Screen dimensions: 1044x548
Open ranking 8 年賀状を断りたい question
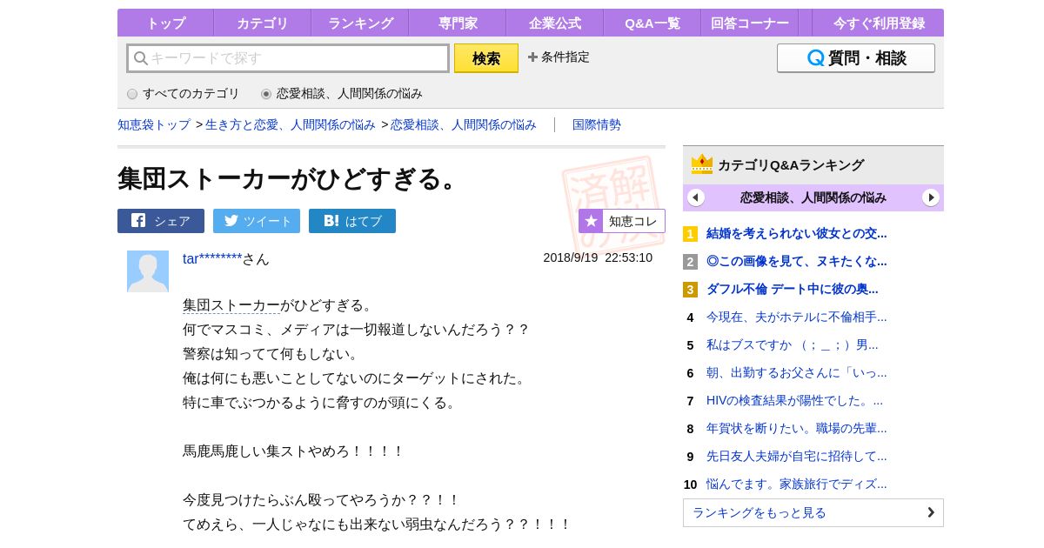coord(797,428)
